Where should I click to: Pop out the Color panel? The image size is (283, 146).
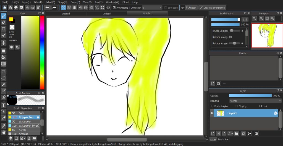[40, 13]
